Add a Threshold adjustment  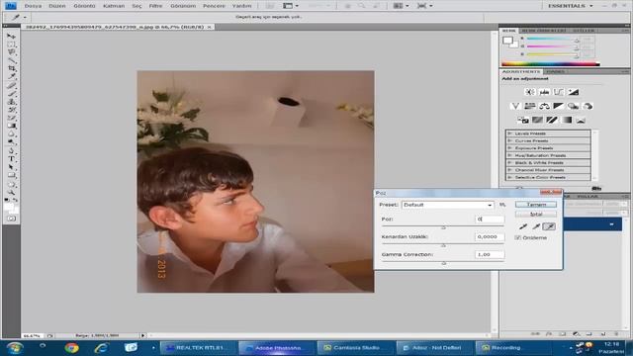(552, 120)
